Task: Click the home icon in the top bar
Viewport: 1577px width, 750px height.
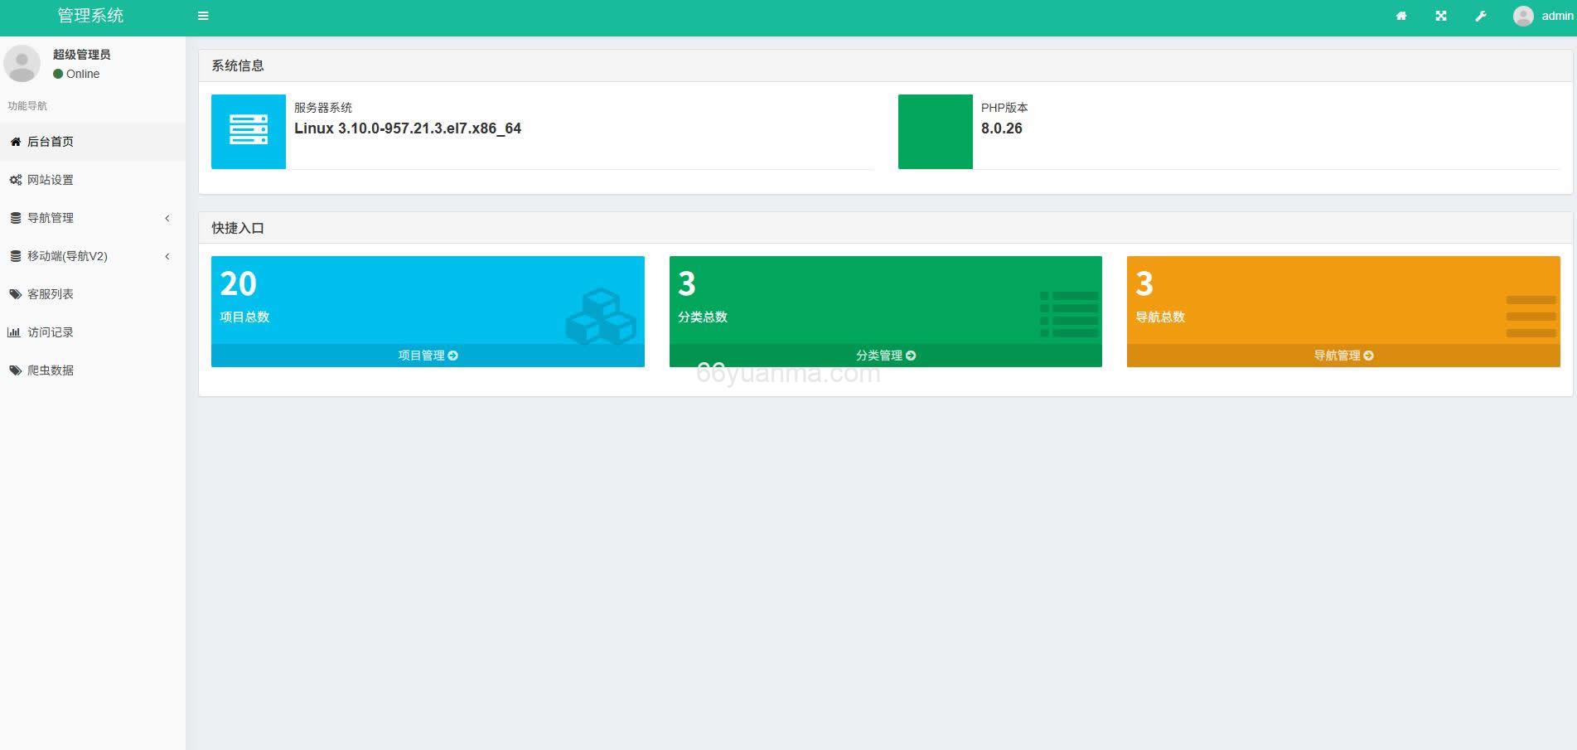Action: 1400,16
